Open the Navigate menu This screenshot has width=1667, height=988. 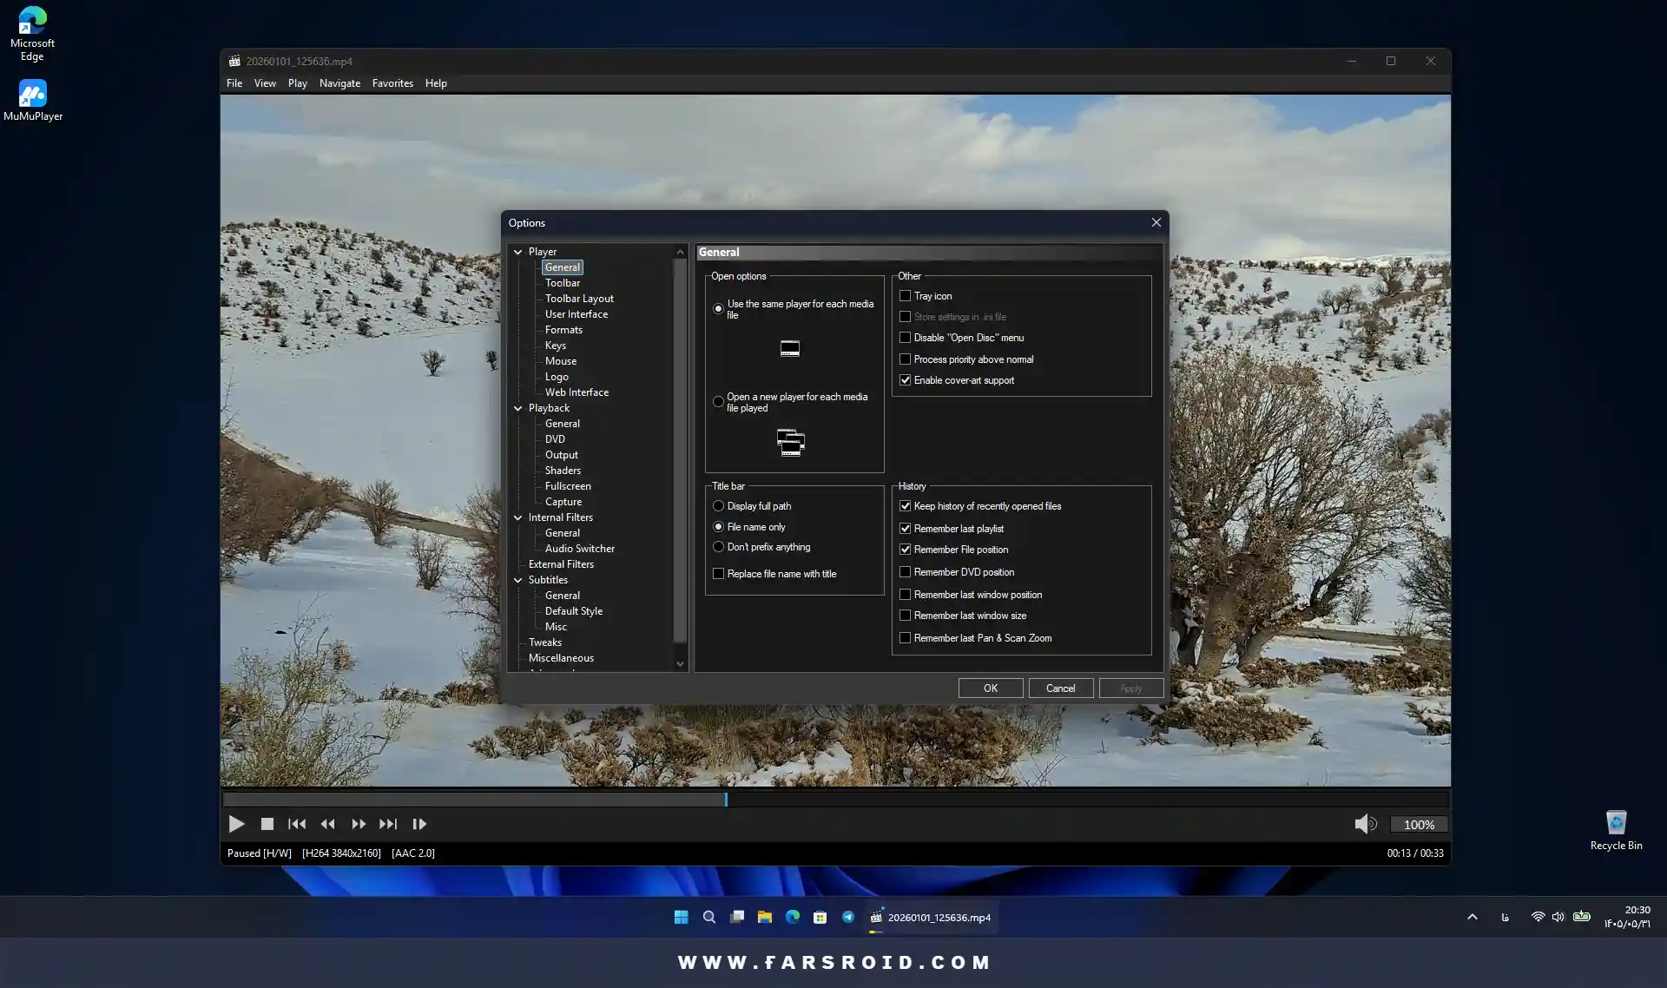tap(339, 83)
